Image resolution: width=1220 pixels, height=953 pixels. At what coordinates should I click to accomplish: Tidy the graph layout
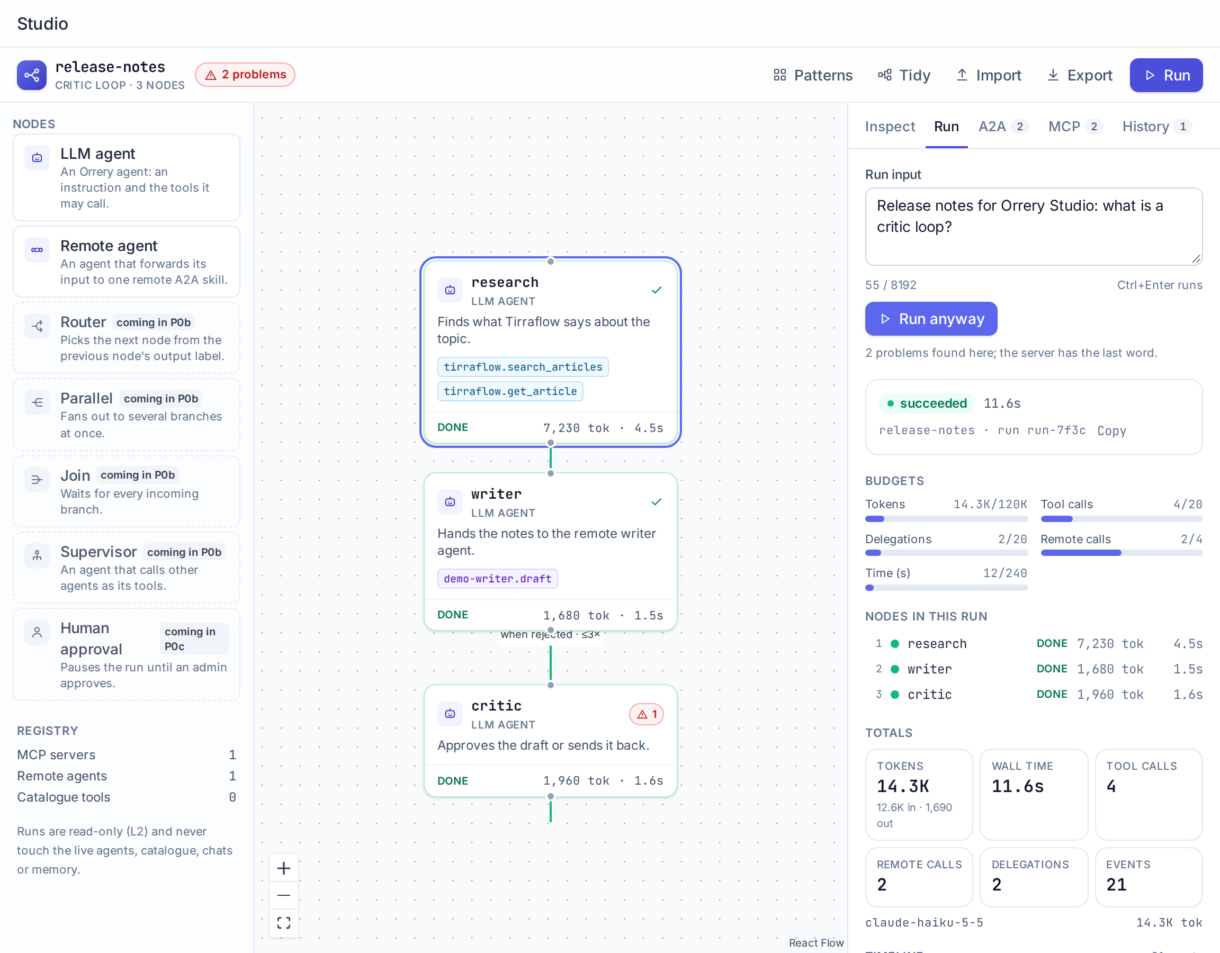904,75
